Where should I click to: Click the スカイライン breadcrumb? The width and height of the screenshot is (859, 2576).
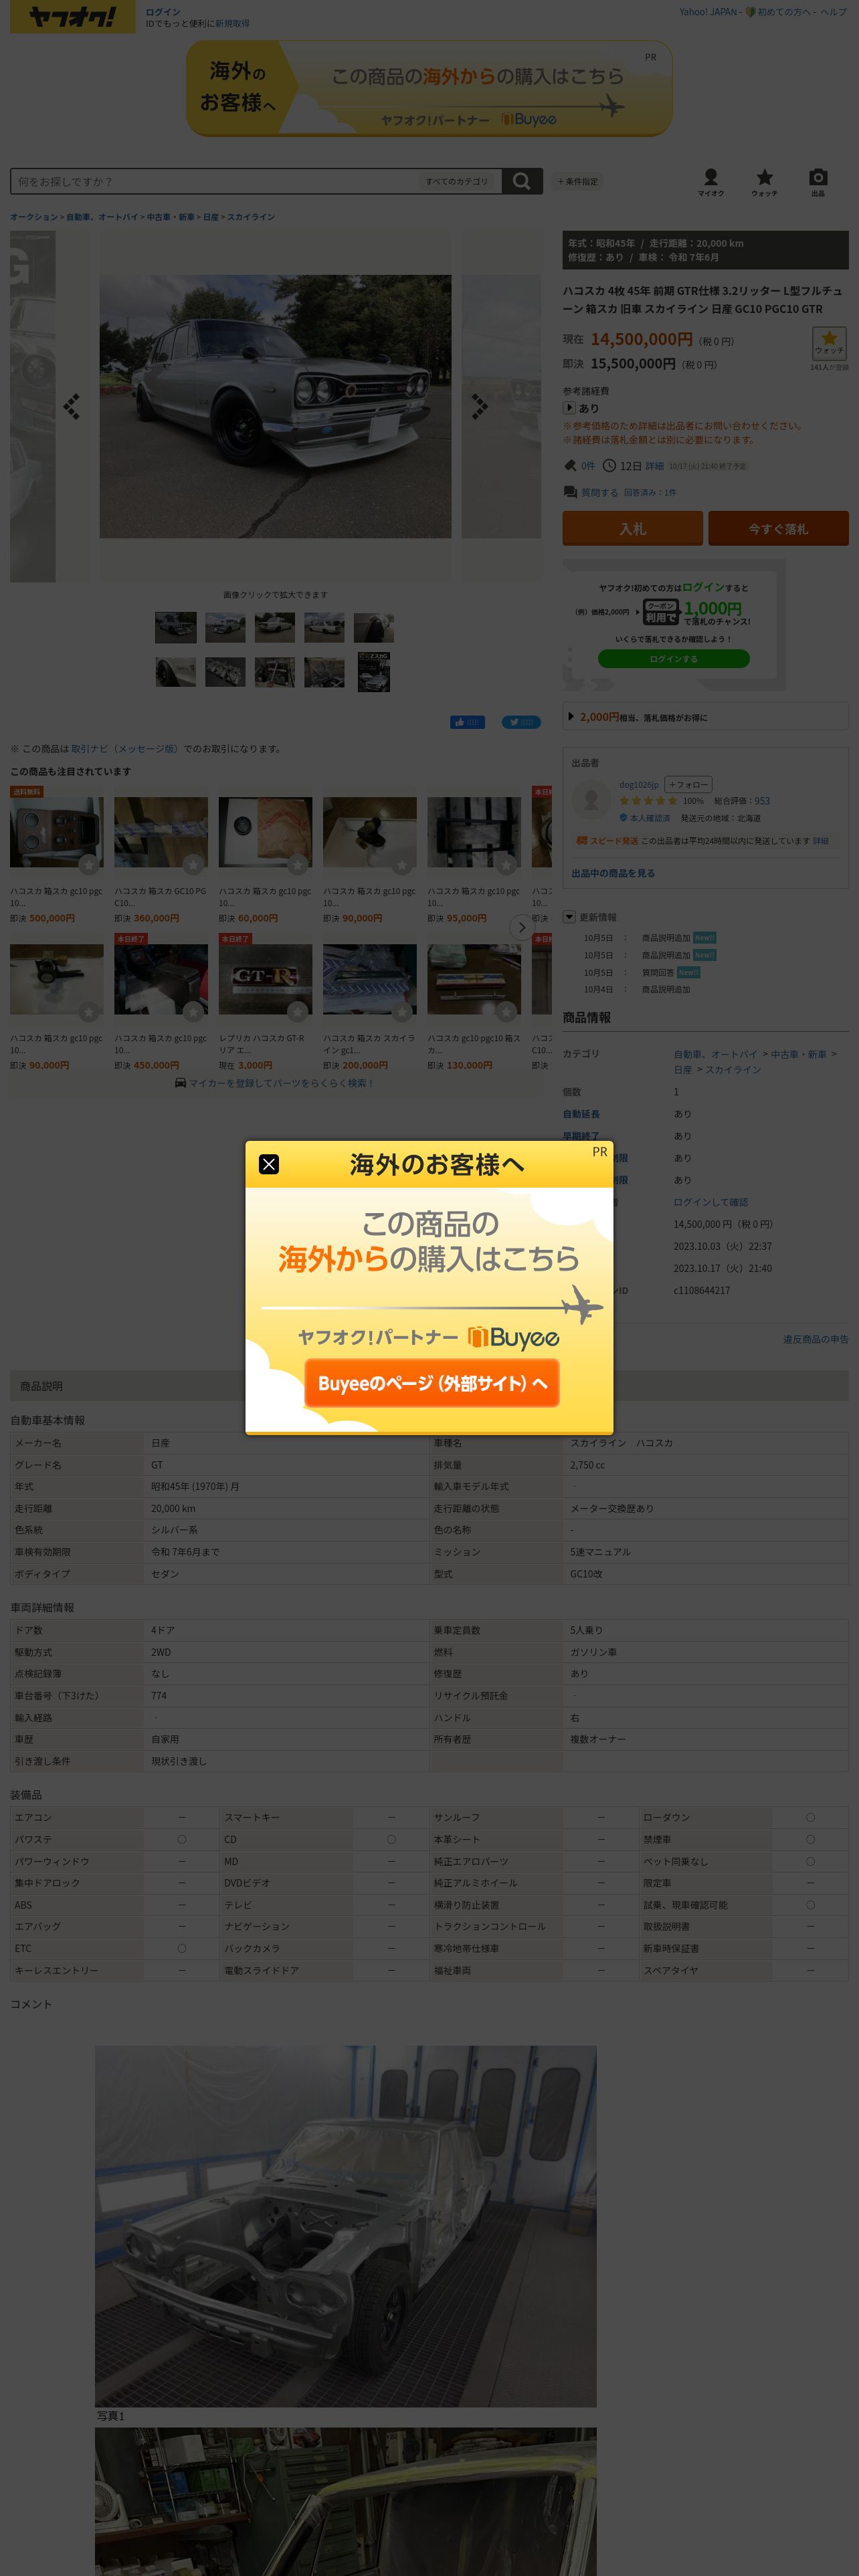pos(251,217)
